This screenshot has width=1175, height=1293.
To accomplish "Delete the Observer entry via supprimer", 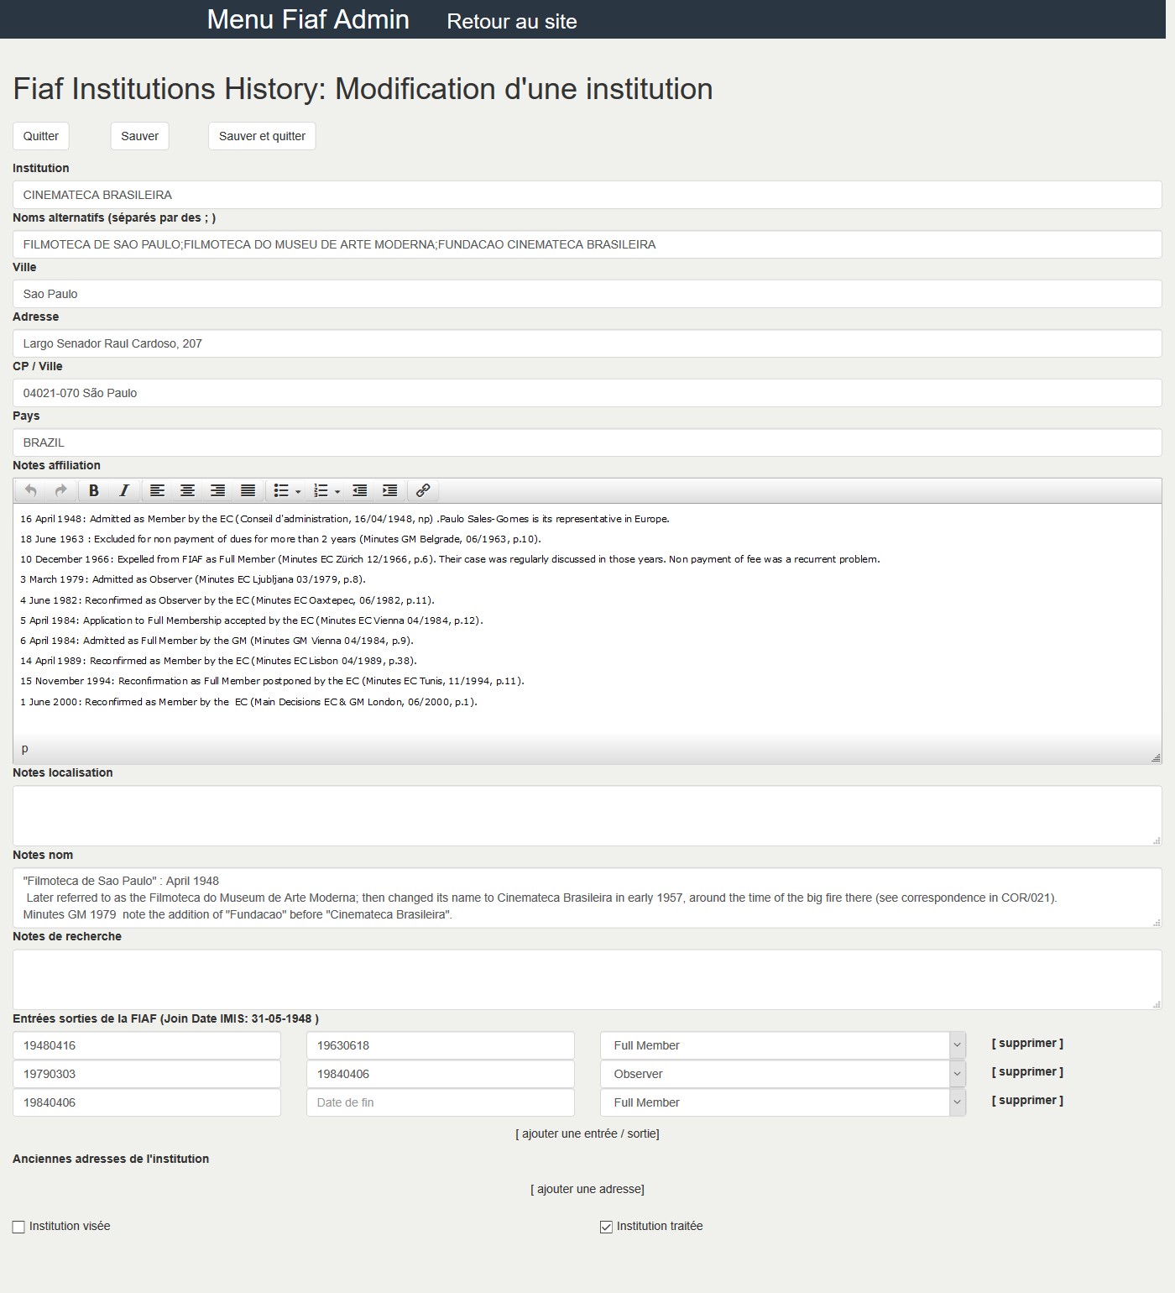I will [x=1027, y=1071].
